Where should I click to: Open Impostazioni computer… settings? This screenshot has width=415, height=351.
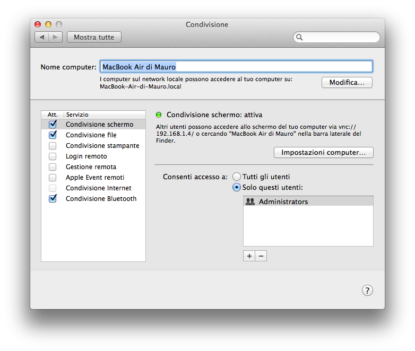(323, 153)
